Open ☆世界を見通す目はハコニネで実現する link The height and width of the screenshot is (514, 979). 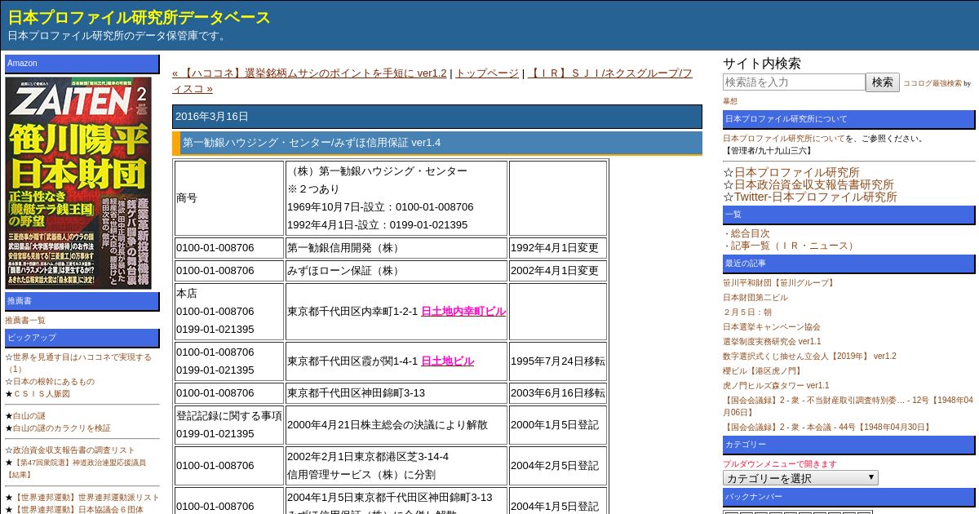point(78,363)
